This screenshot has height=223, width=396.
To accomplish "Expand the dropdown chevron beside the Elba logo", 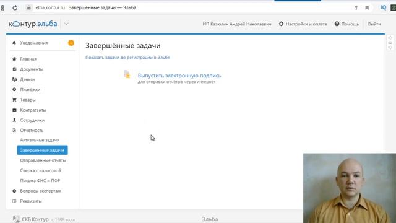I will pyautogui.click(x=66, y=24).
